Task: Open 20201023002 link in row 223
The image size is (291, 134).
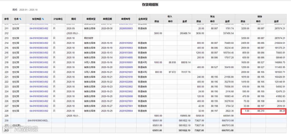Action: [126, 87]
